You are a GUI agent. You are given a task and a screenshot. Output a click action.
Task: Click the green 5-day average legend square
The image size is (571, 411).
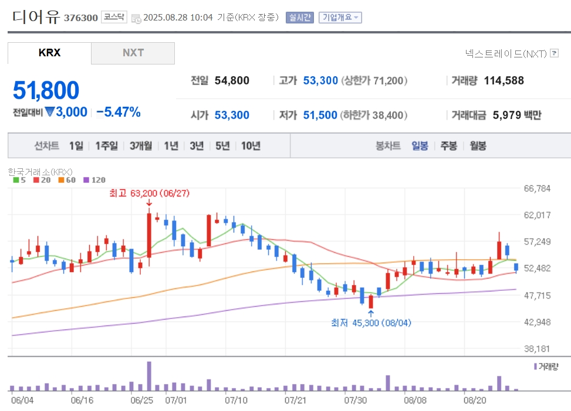click(x=16, y=179)
